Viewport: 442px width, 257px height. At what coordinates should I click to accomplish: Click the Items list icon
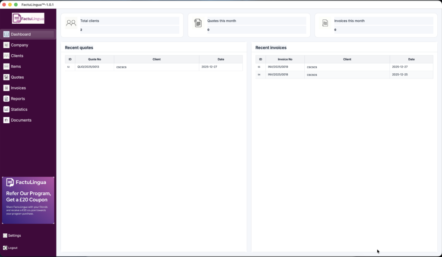coord(6,67)
